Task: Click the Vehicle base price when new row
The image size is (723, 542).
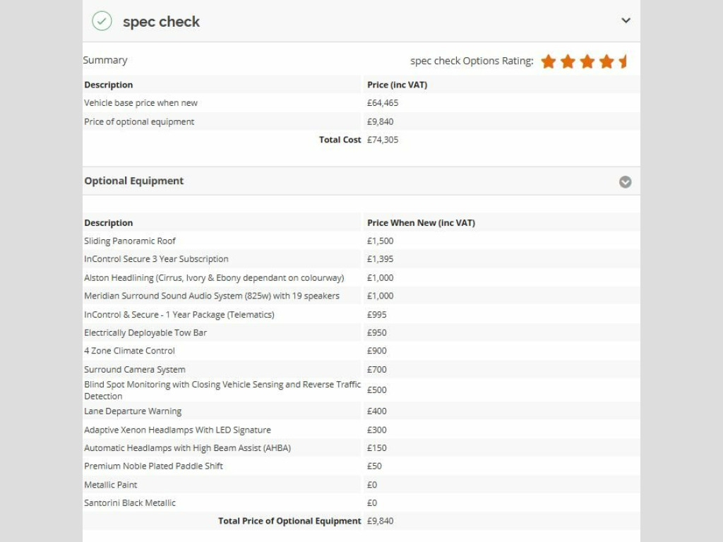Action: (x=141, y=103)
